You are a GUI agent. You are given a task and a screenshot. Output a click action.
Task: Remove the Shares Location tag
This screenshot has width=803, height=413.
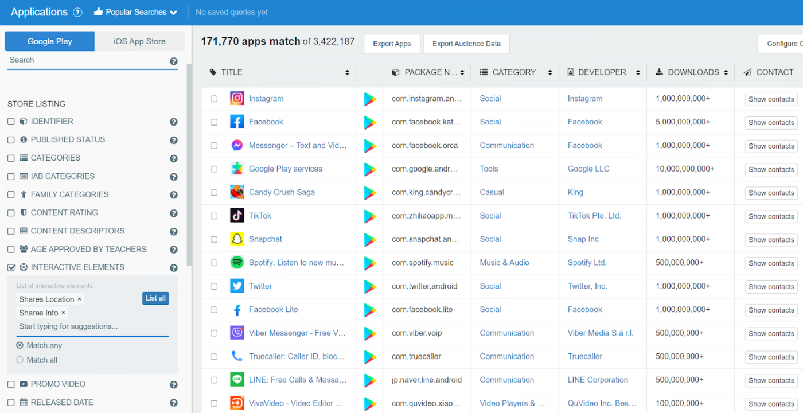point(79,299)
